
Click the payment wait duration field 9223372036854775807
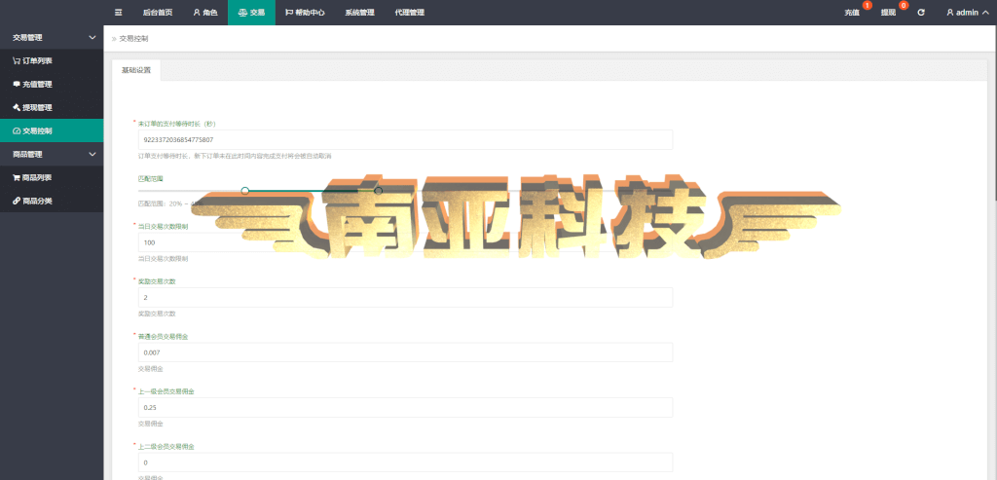tap(405, 140)
